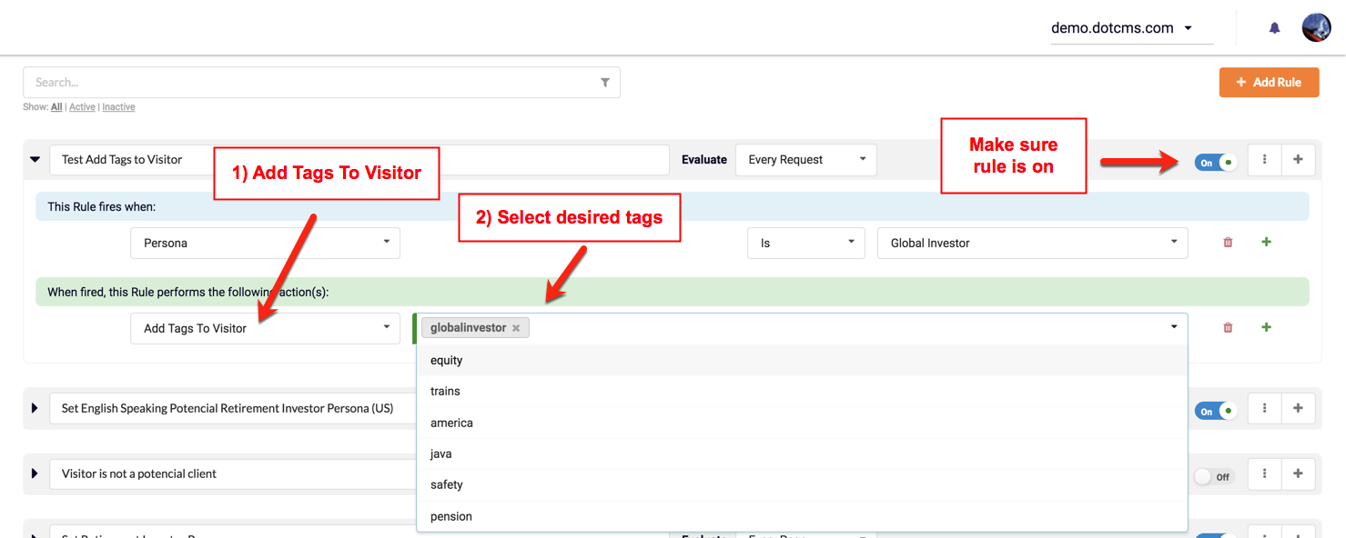The width and height of the screenshot is (1346, 538).
Task: Toggle the Retirement Investor Persona rule switch
Action: tap(1215, 411)
